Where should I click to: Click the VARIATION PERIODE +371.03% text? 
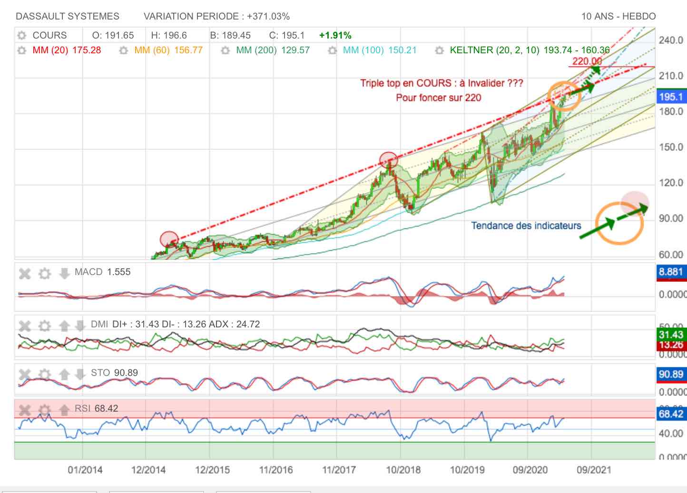(216, 16)
